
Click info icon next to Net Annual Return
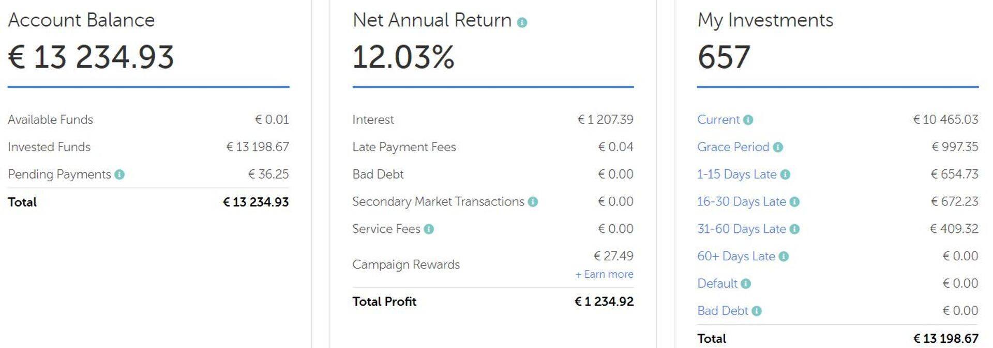click(522, 23)
